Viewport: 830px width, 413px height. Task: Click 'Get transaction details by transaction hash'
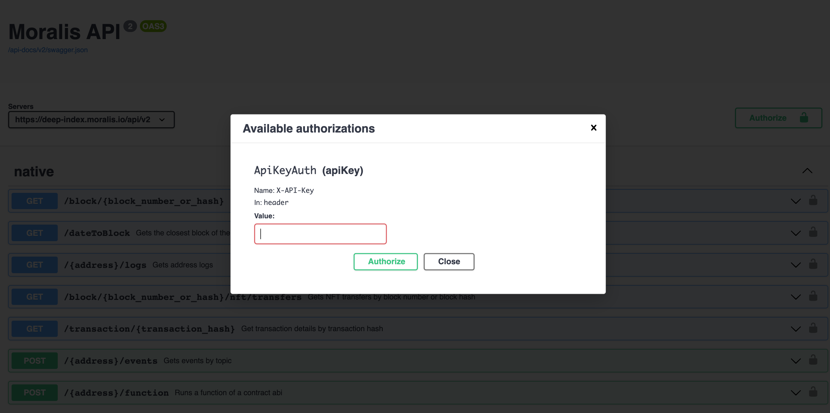(x=312, y=329)
